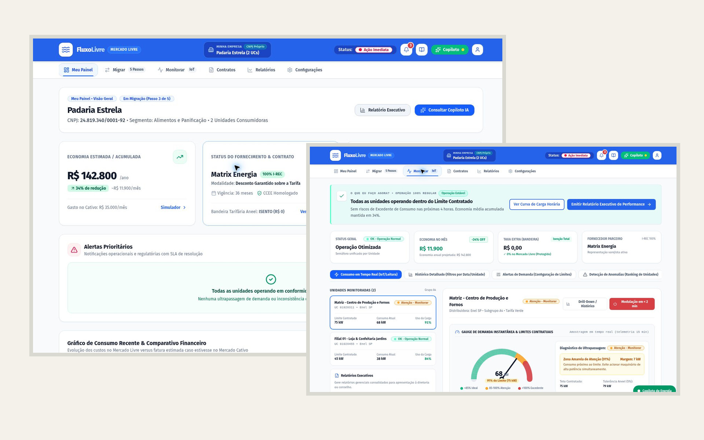Screen dimensions: 704x440
Task: Click check icon in operation status banner
Action: (341, 196)
